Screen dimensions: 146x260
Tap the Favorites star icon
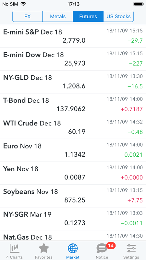[44, 248]
